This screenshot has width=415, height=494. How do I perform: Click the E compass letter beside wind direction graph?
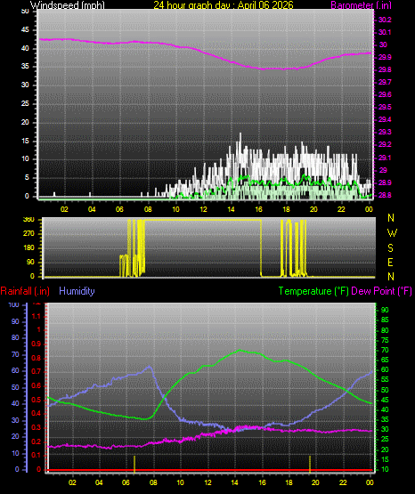click(390, 262)
